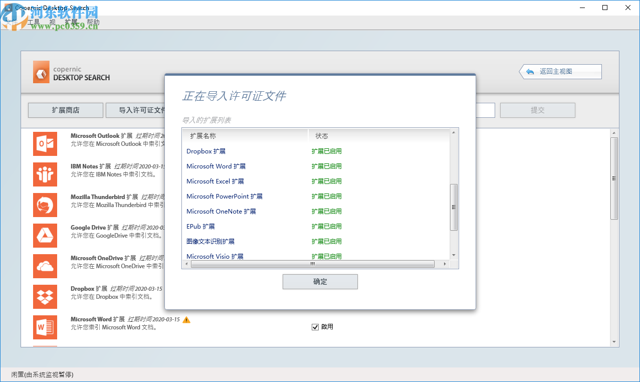
Task: Select the Mozilla Thunderbird extension icon
Action: [x=44, y=205]
